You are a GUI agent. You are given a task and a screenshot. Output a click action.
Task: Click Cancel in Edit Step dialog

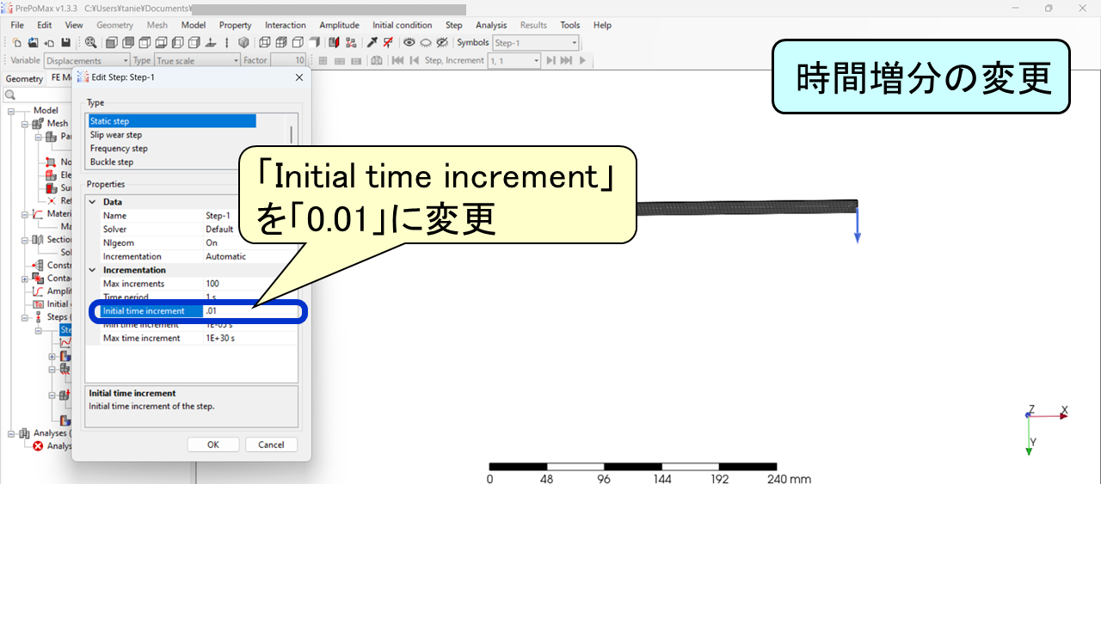pos(271,444)
